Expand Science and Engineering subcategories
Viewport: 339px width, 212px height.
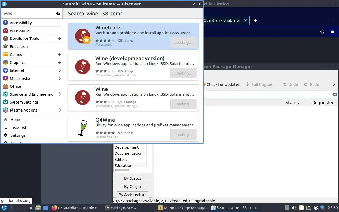[59, 94]
